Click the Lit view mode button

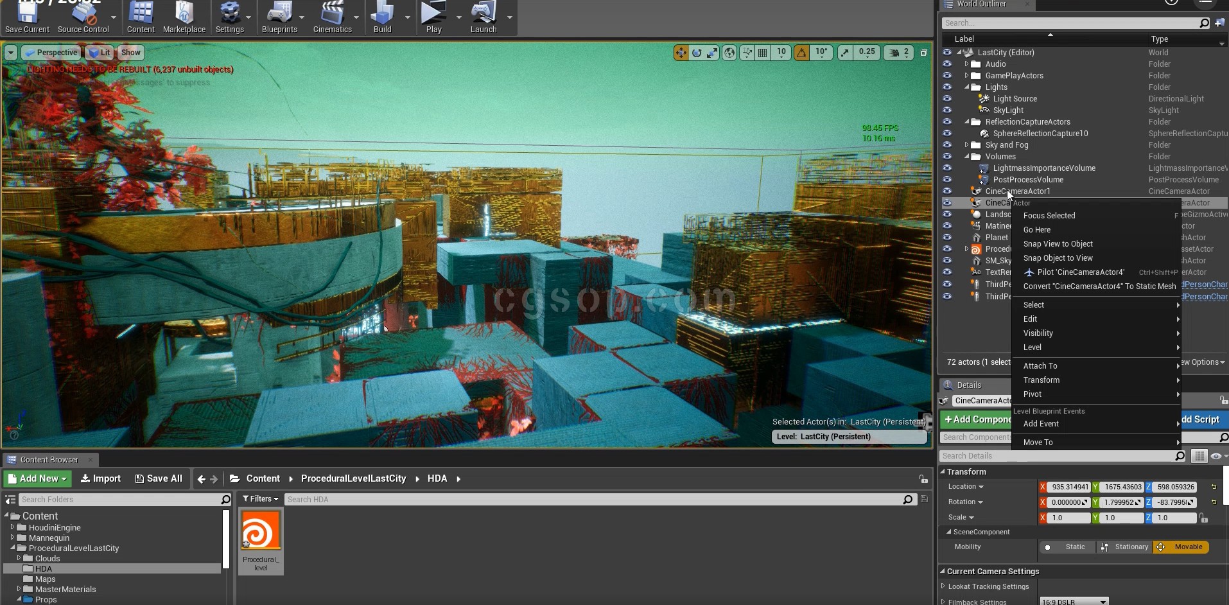pyautogui.click(x=100, y=53)
